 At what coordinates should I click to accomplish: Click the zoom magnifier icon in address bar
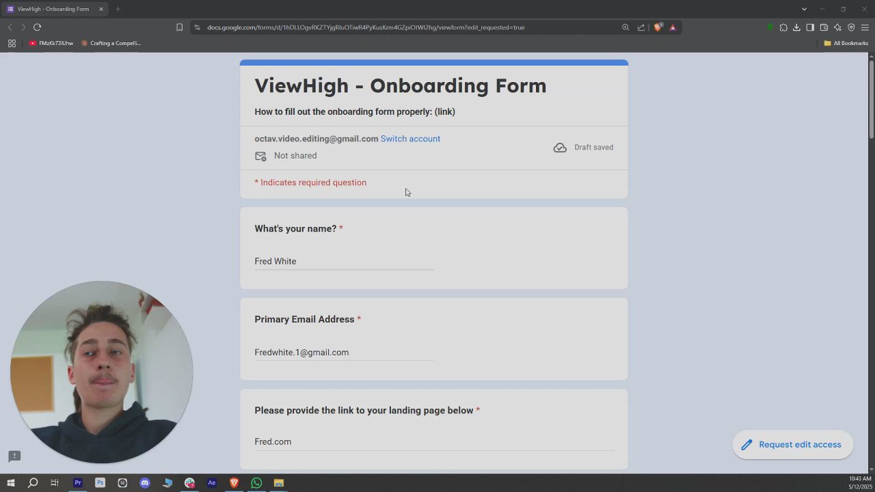pos(625,27)
